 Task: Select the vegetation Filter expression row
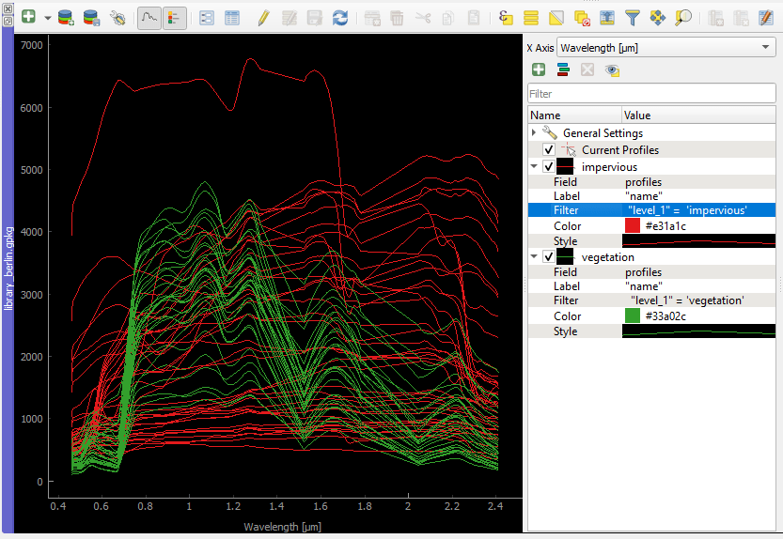point(686,300)
